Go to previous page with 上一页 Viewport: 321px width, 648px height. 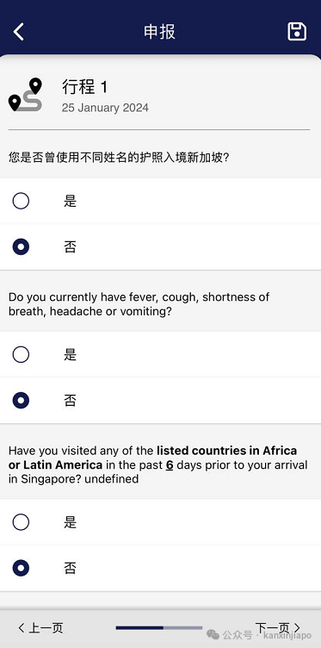[x=40, y=628]
